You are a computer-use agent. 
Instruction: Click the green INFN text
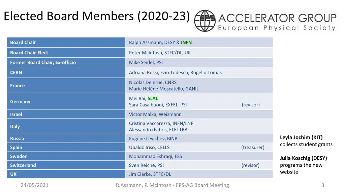(186, 42)
